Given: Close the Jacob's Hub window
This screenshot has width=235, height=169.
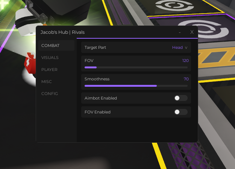Looking at the screenshot, I should pyautogui.click(x=192, y=32).
